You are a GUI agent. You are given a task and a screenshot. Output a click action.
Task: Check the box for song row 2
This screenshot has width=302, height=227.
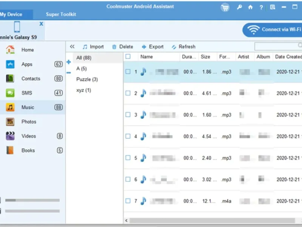[x=128, y=93]
